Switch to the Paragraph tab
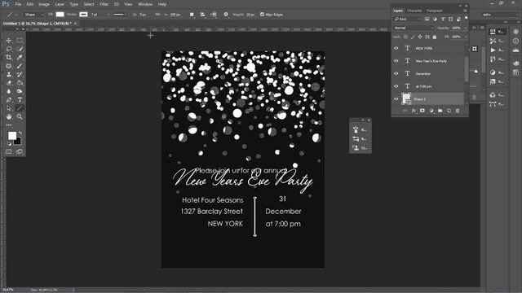Screen dimensions: 522x293 (435, 11)
